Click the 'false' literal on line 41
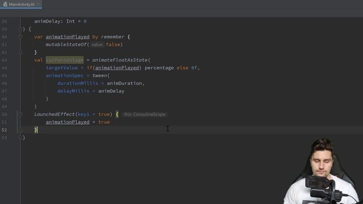363x204 pixels. pyautogui.click(x=113, y=44)
